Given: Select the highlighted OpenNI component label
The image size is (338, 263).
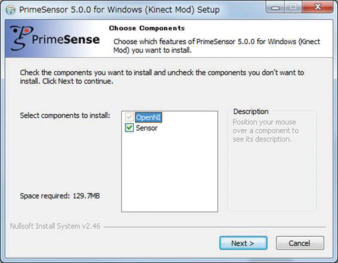Looking at the screenshot, I should tap(148, 117).
